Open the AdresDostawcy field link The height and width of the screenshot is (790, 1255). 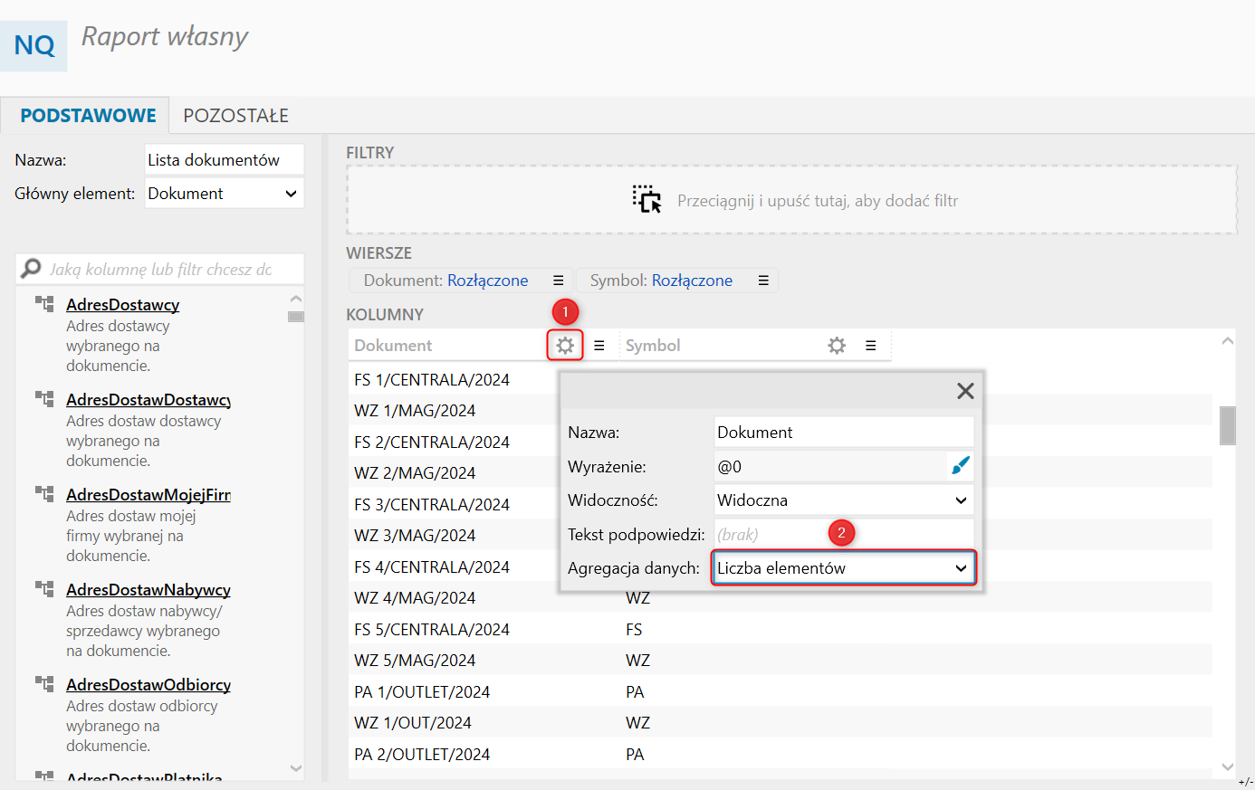(123, 305)
